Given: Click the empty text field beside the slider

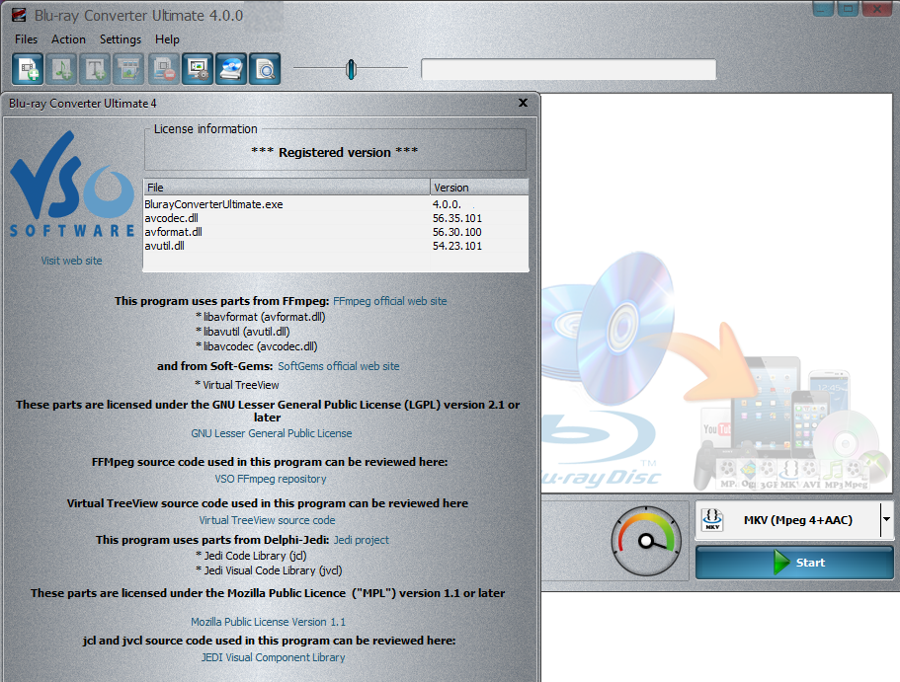Looking at the screenshot, I should (x=568, y=69).
